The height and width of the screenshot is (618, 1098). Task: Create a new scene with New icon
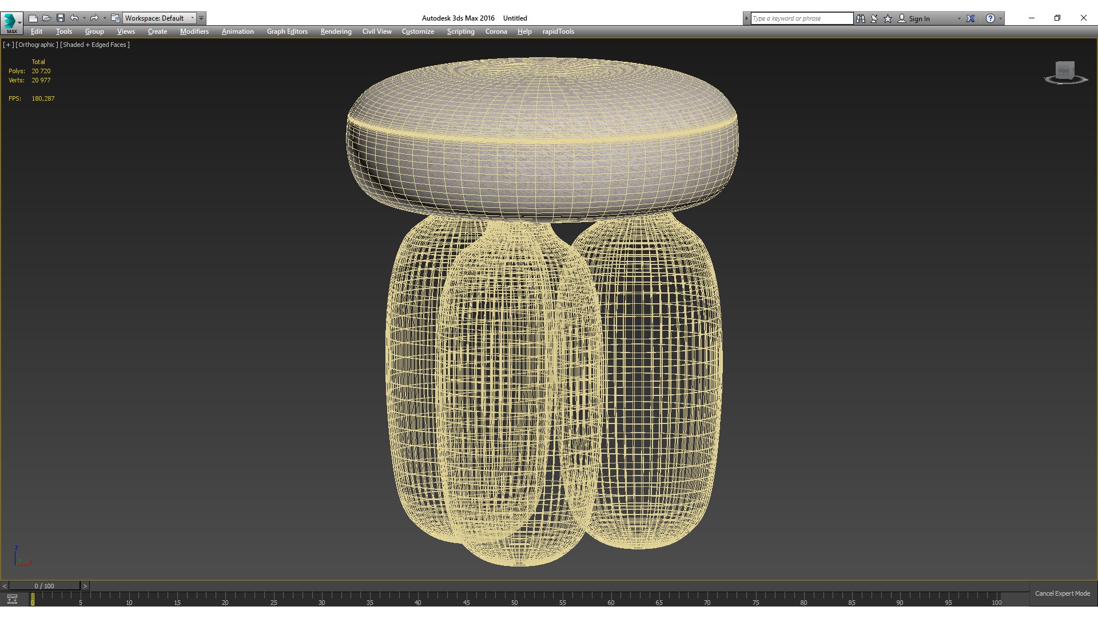coord(33,18)
